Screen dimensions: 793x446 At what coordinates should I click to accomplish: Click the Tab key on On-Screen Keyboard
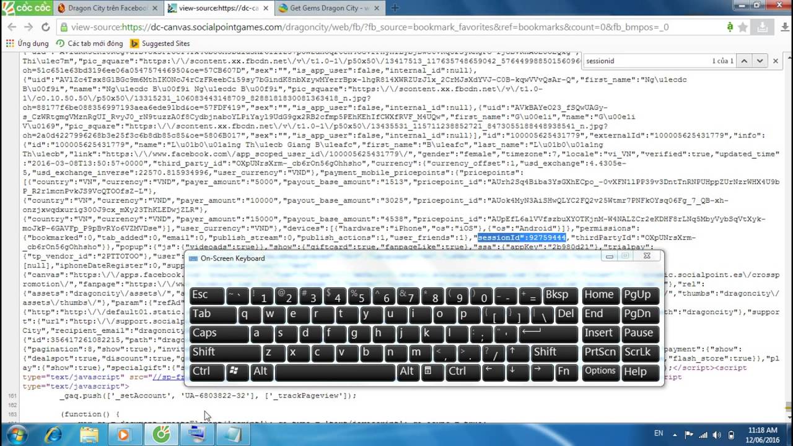coord(212,314)
